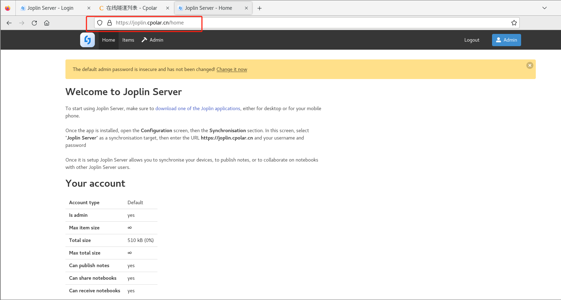Open the Admin menu with hammer icon
561x300 pixels.
tap(152, 40)
